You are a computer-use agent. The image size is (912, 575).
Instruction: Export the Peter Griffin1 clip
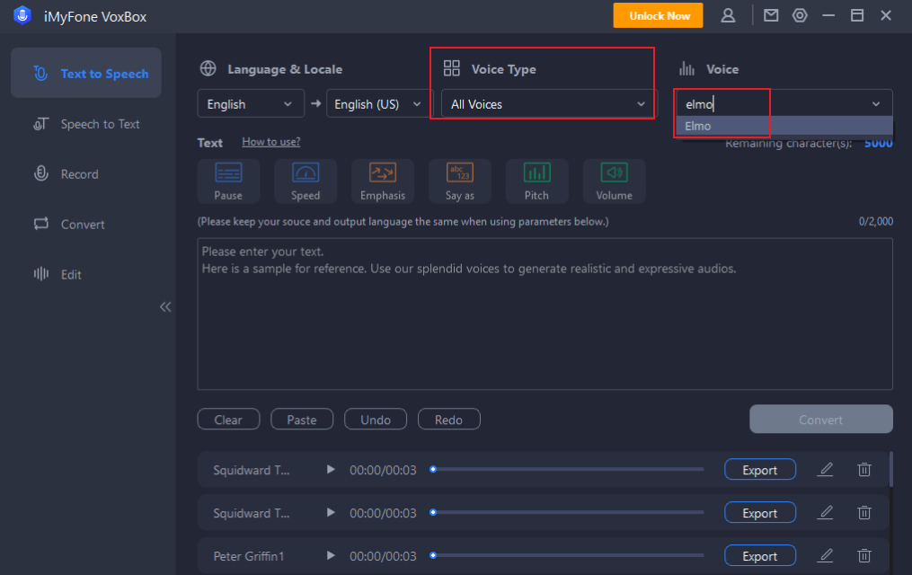[x=759, y=555]
